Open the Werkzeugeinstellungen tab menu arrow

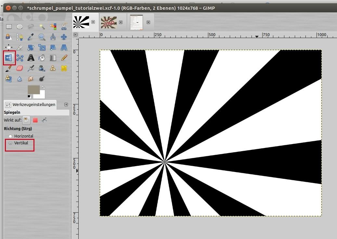(66, 105)
